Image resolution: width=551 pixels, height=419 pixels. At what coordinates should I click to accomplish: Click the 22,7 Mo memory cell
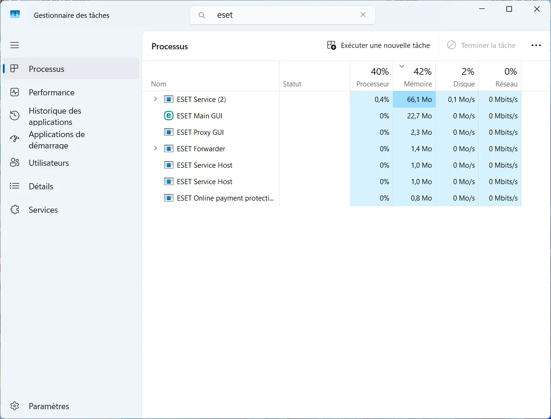(414, 116)
